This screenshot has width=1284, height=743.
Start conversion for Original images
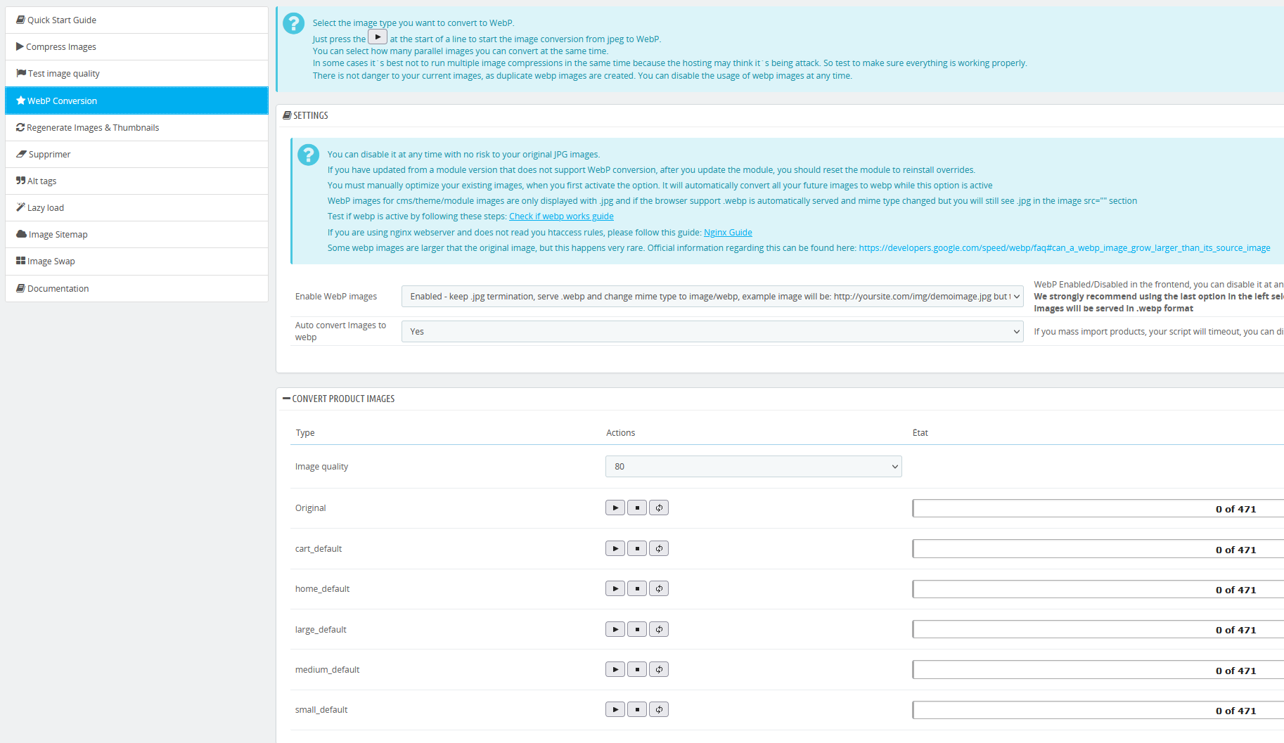(615, 508)
